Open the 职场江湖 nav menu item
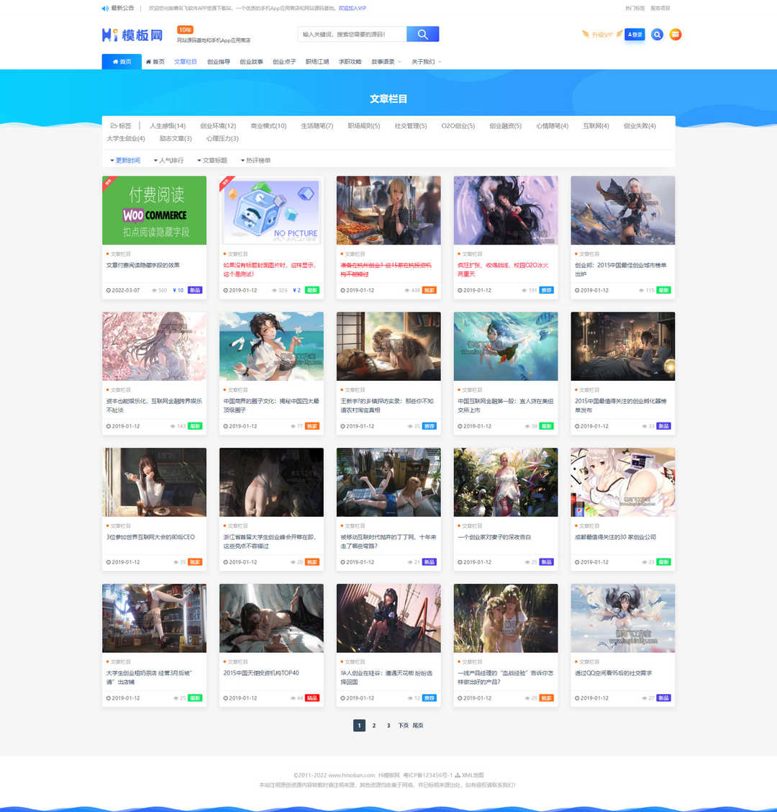 pyautogui.click(x=317, y=62)
